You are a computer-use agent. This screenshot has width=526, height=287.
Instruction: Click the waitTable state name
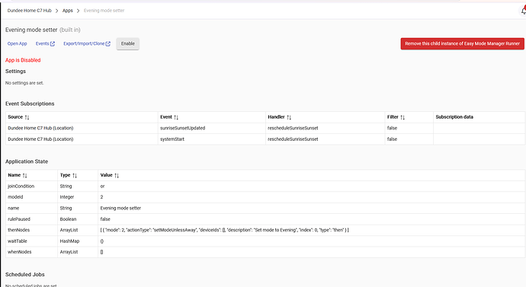[17, 241]
